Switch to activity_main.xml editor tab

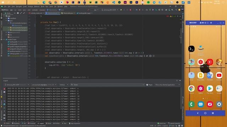point(37,13)
